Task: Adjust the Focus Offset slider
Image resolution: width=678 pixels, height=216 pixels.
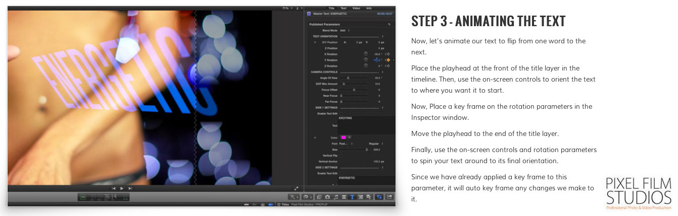Action: coord(354,90)
